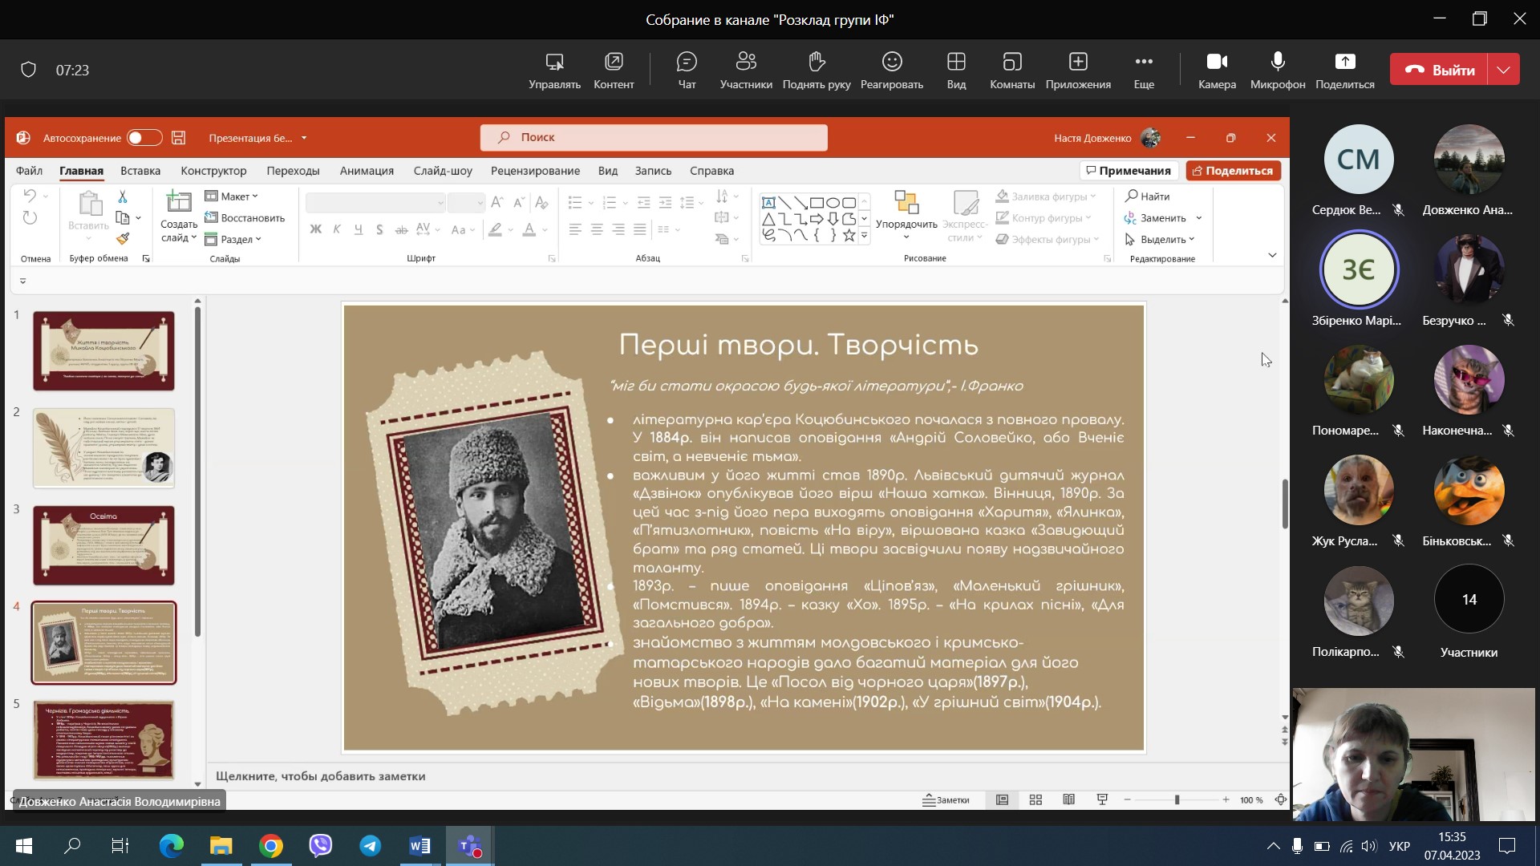Open the View (Вид) grid icon
Image resolution: width=1540 pixels, height=866 pixels.
(955, 63)
